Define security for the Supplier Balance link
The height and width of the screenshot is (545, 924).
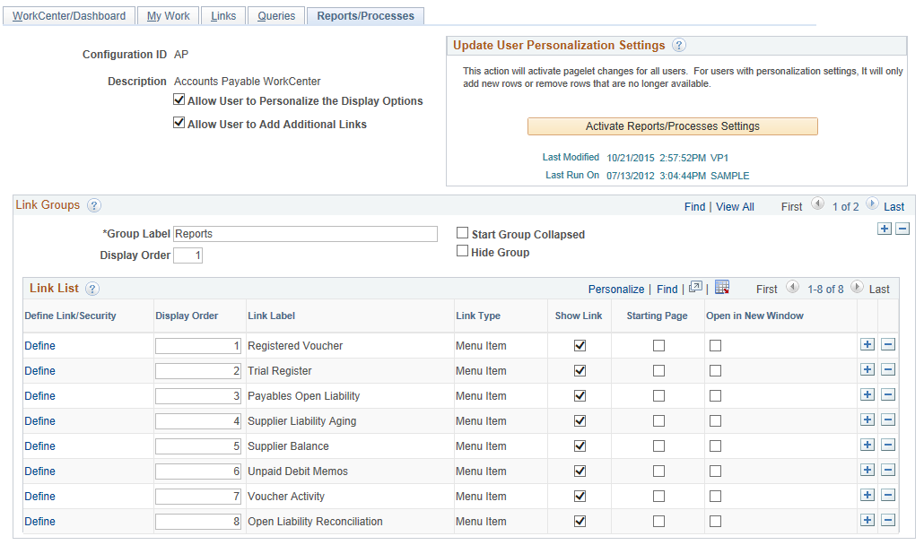39,446
